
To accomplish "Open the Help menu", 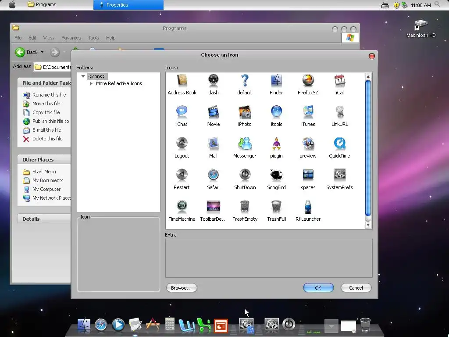I will coord(111,38).
